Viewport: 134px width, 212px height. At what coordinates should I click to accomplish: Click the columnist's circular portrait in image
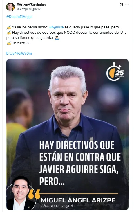tap(20, 194)
